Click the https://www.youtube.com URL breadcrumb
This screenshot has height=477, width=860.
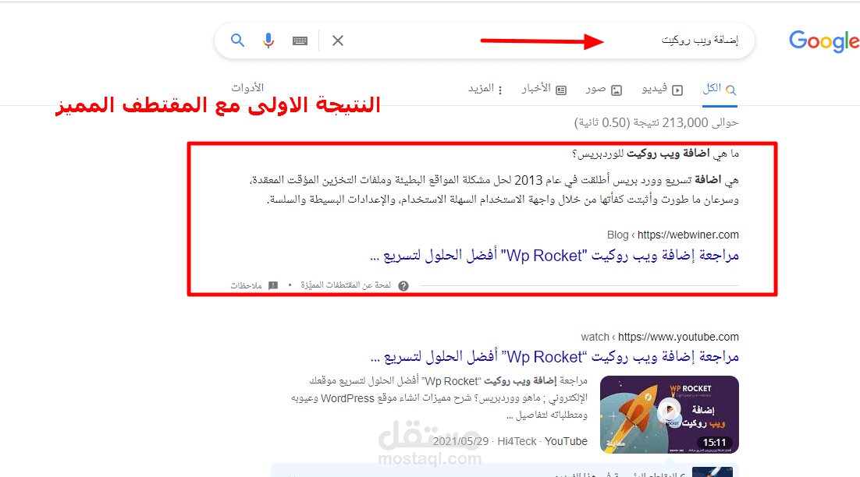[678, 337]
